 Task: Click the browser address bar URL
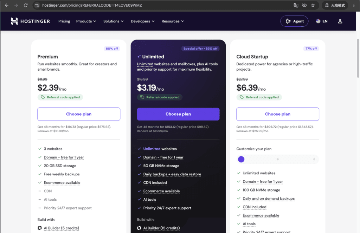92,5
